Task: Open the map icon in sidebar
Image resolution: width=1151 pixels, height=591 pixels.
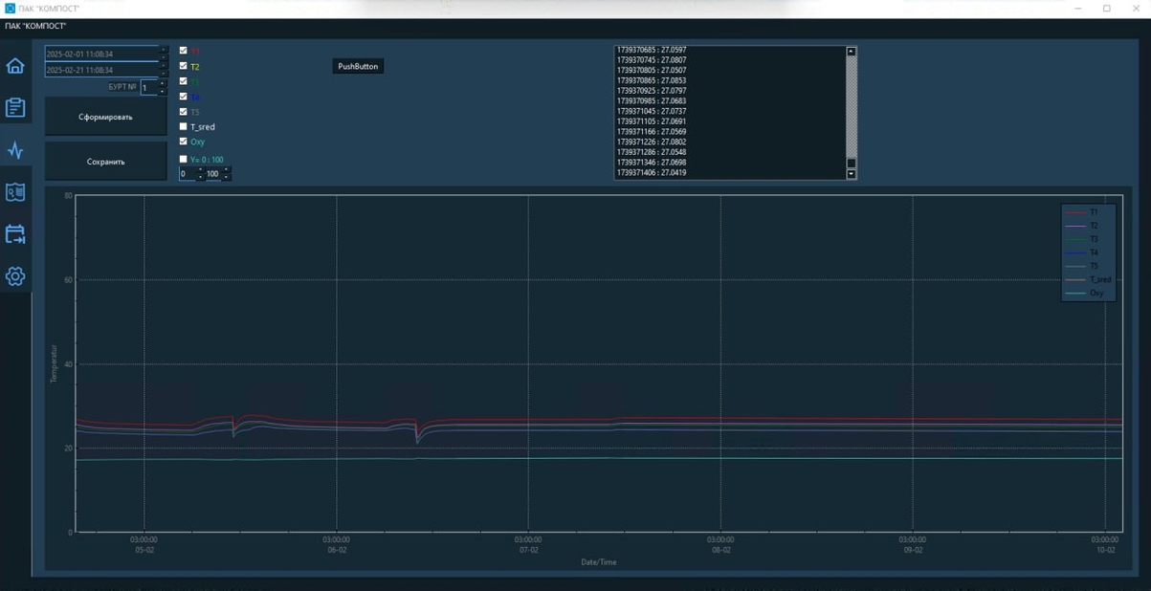Action: coord(15,192)
